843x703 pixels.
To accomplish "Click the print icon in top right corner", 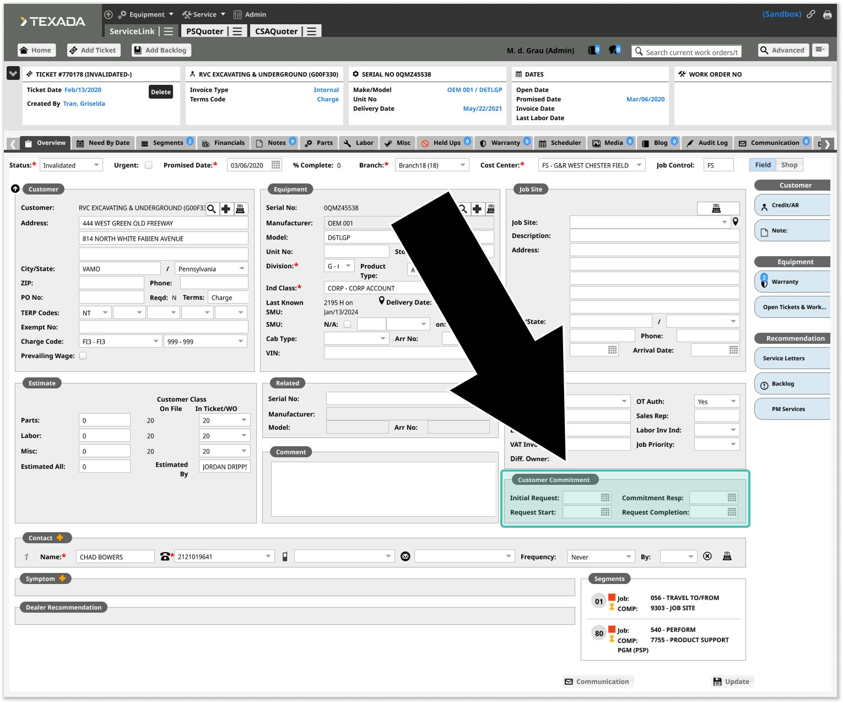I will pyautogui.click(x=827, y=15).
